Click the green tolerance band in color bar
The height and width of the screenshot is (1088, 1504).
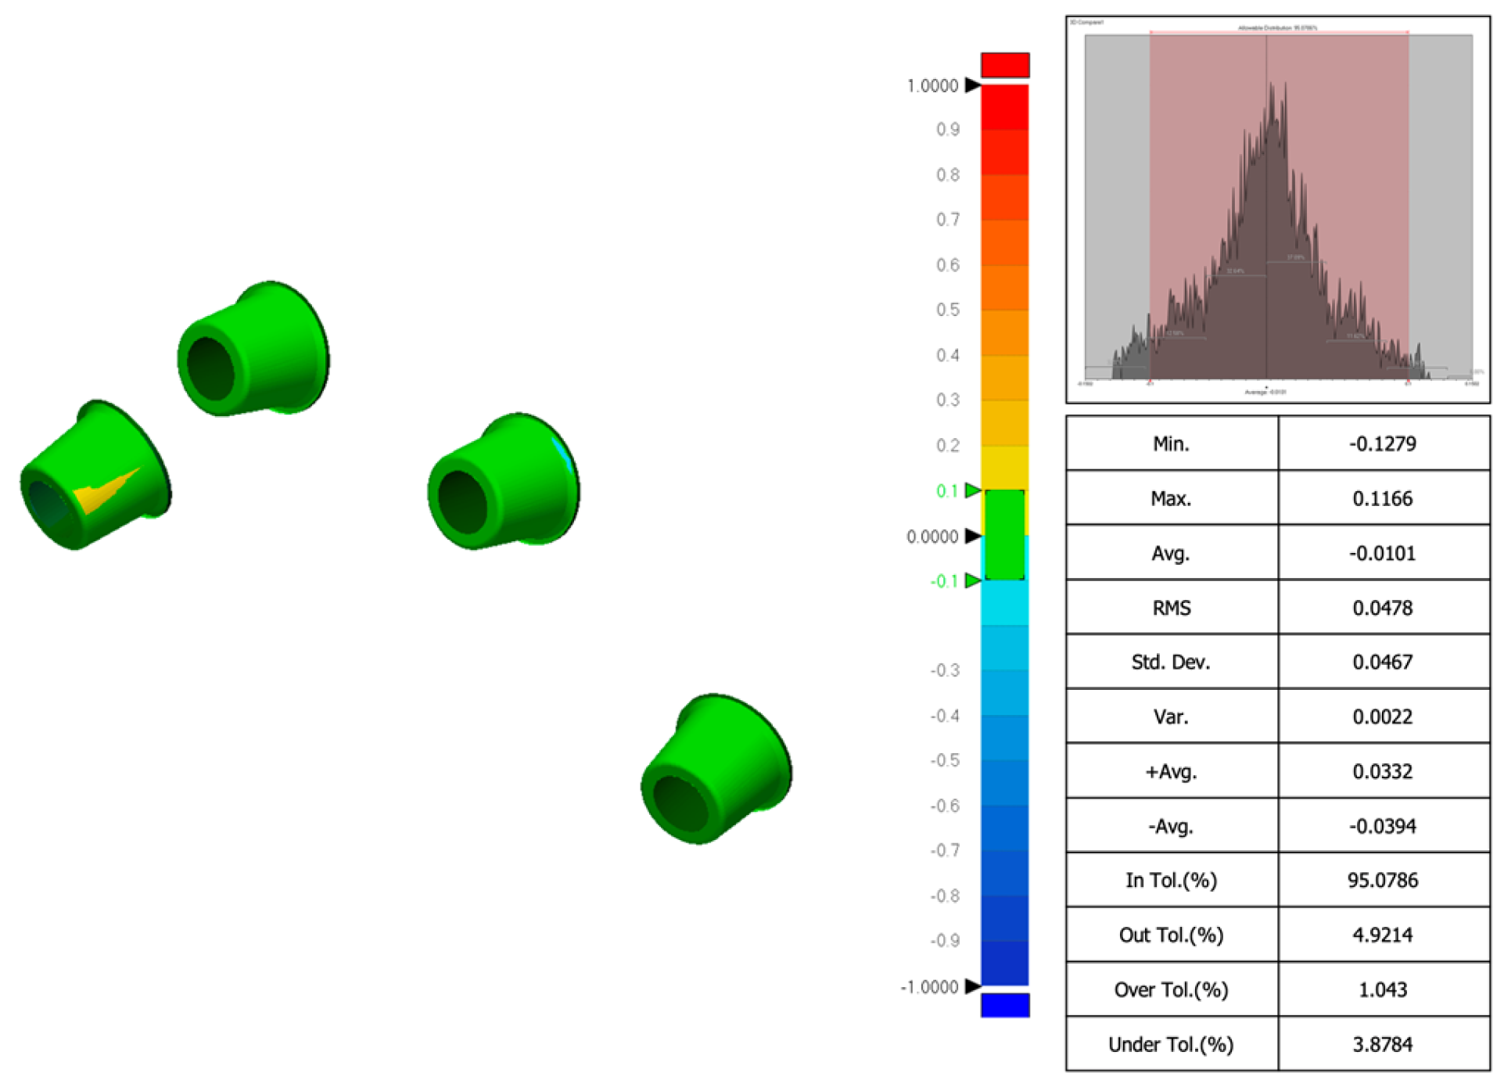(x=1004, y=535)
